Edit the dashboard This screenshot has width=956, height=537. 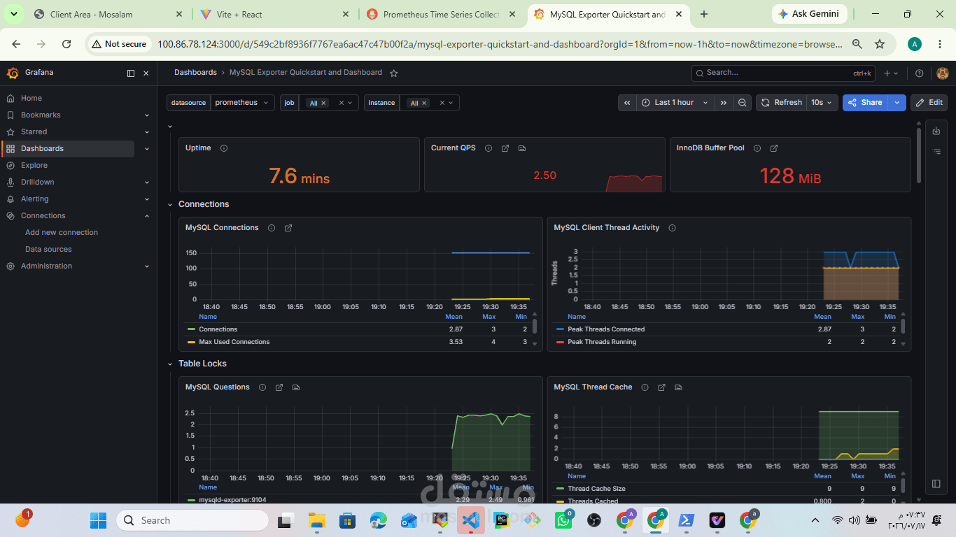929,103
